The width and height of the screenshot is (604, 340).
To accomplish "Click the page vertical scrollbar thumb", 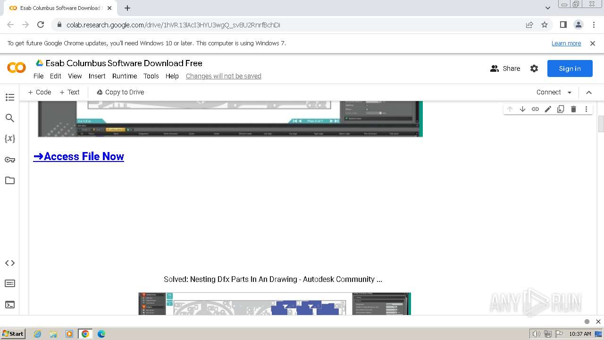I will (601, 124).
